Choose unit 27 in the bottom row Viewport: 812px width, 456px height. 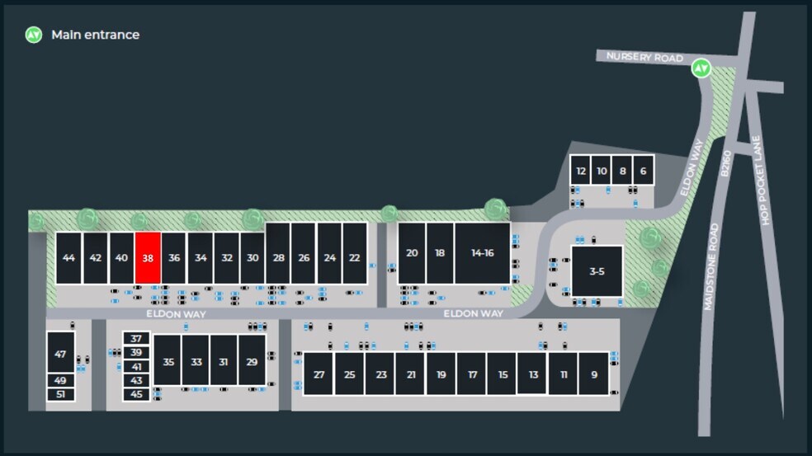point(319,374)
